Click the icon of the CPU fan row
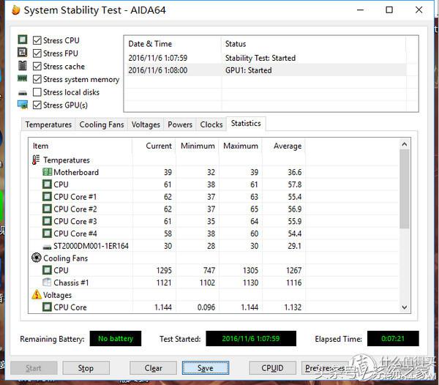The width and height of the screenshot is (439, 385). [47, 270]
